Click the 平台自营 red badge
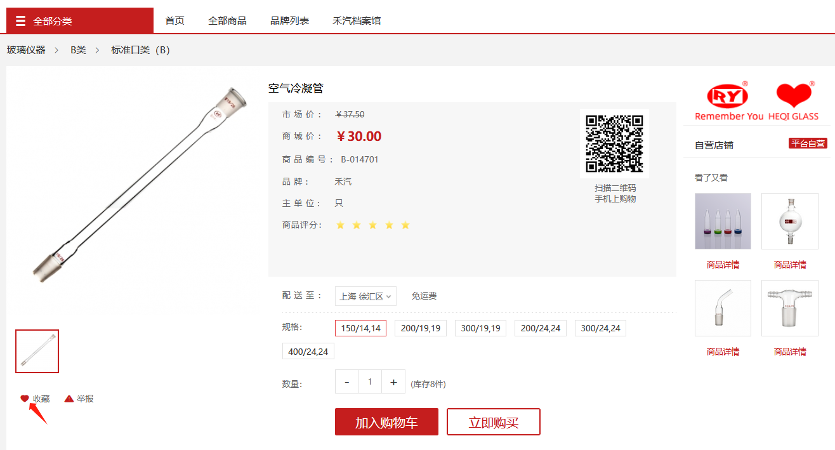This screenshot has width=835, height=450. (x=808, y=143)
